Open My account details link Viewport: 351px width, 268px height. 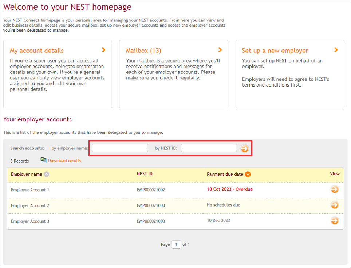tap(37, 51)
